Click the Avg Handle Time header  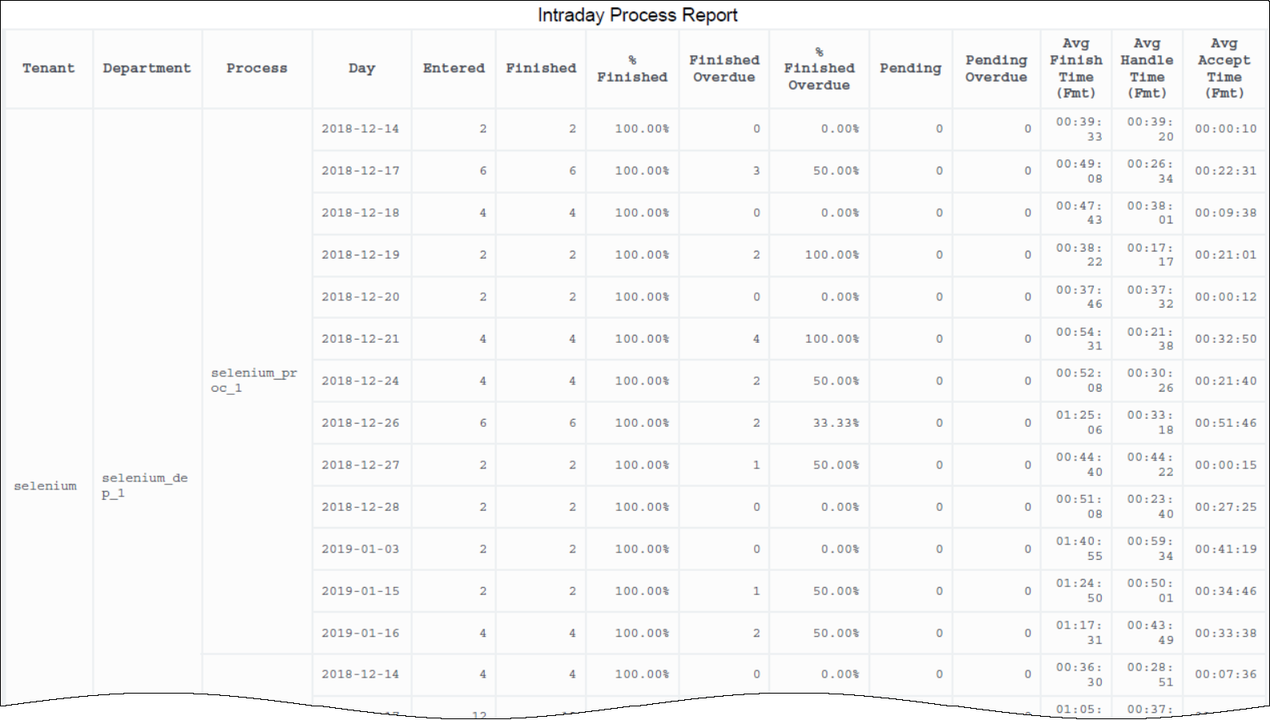pos(1146,69)
